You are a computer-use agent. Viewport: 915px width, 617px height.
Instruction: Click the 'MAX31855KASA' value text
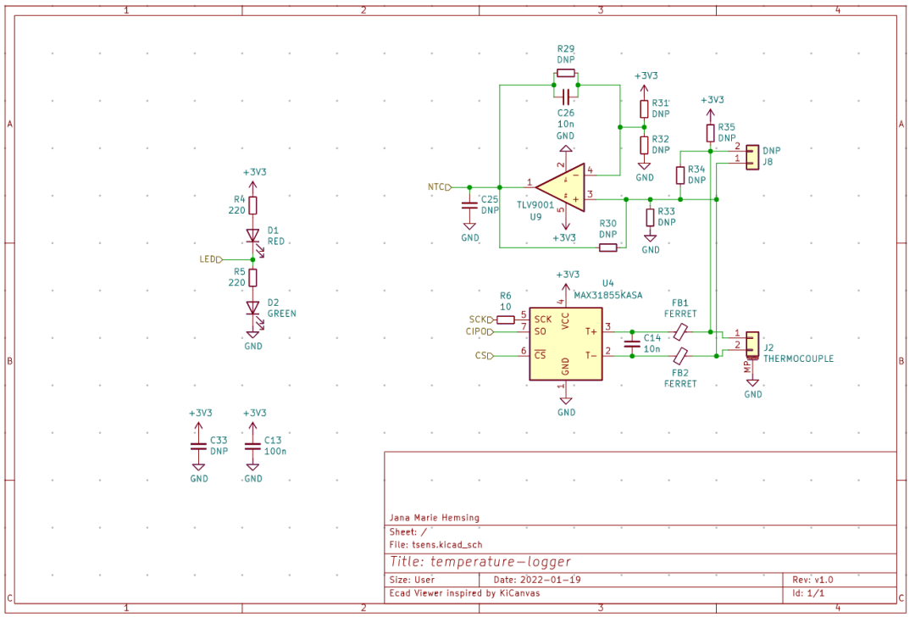608,296
